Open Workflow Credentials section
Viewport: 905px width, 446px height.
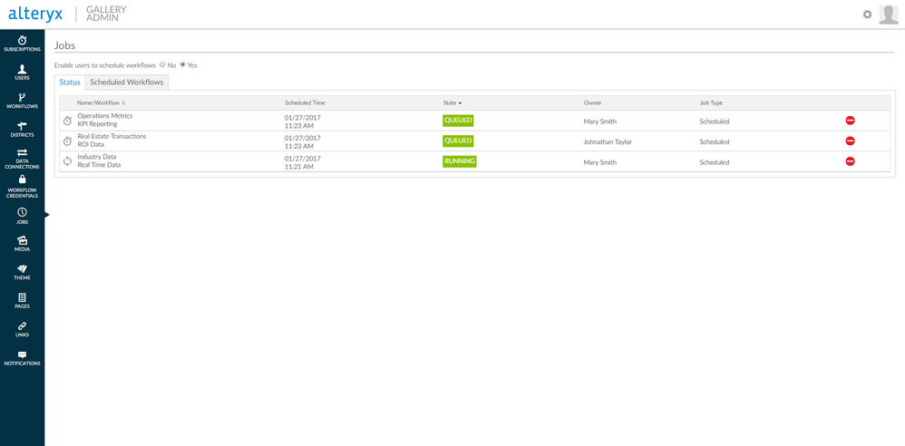coord(22,187)
